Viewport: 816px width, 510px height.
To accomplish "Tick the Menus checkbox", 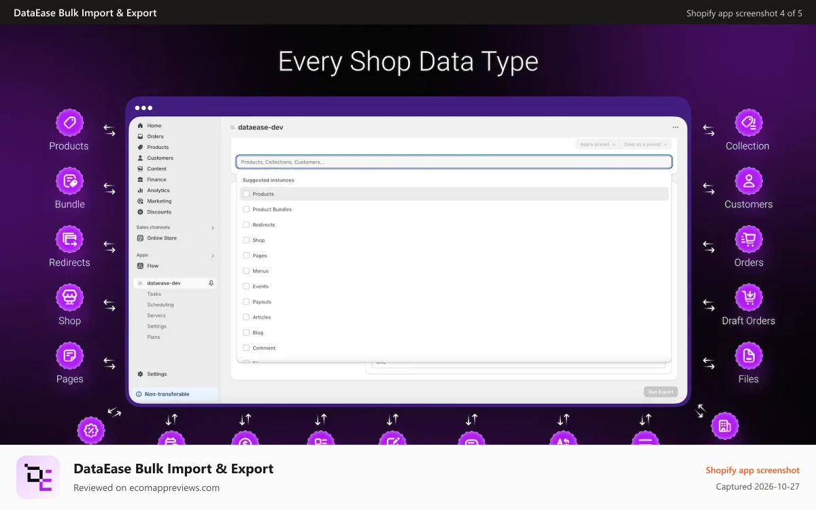I will click(246, 271).
